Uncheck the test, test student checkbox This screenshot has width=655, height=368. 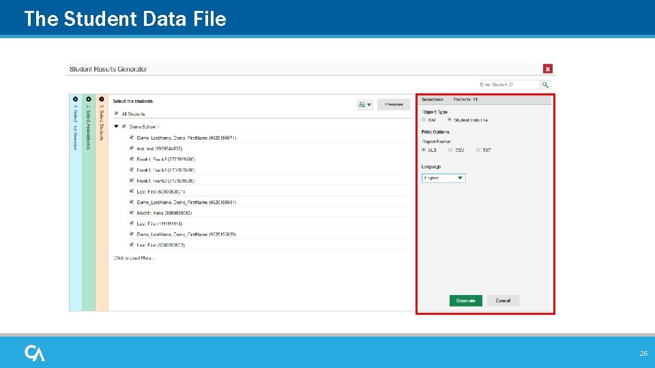pyautogui.click(x=132, y=148)
